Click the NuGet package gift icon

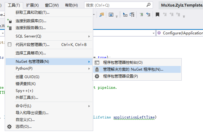click(97, 69)
